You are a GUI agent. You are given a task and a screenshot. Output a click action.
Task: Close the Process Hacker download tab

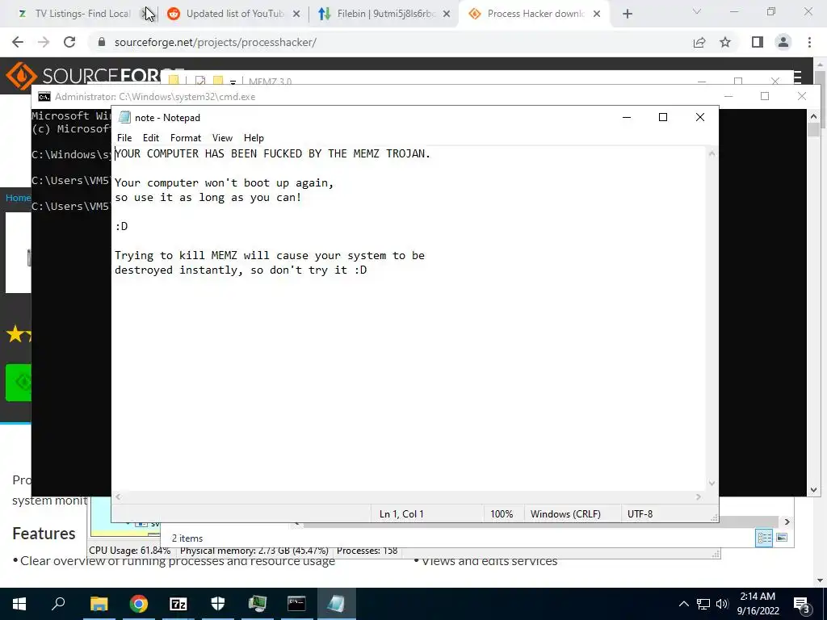[597, 15]
